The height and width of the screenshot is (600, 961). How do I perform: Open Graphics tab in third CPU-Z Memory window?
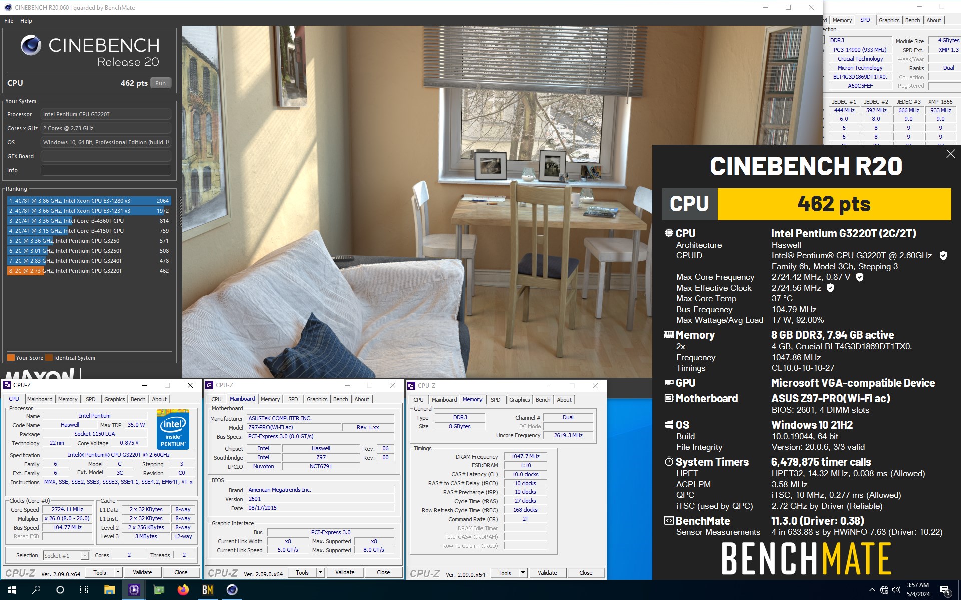tap(519, 400)
